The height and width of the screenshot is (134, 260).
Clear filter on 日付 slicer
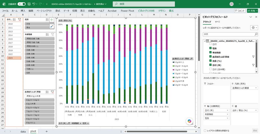pos(19,20)
